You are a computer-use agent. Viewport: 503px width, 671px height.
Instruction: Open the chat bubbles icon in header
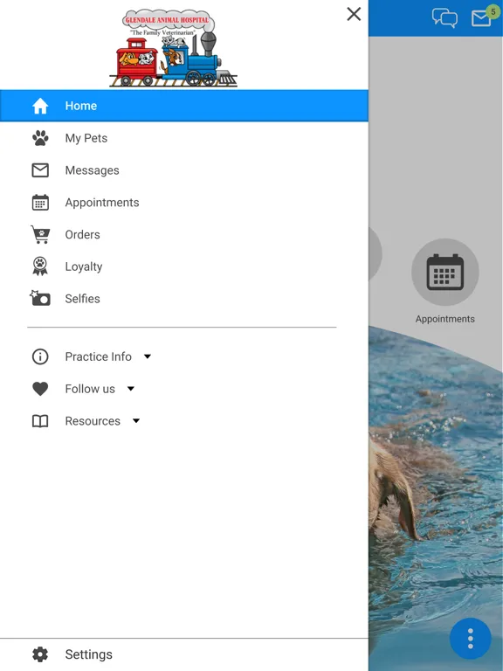coord(444,18)
